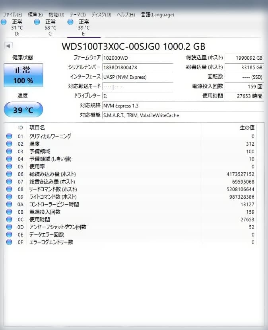The image size is (268, 330).
Task: Click the status icon for リードコマンド数
Action: [9, 189]
